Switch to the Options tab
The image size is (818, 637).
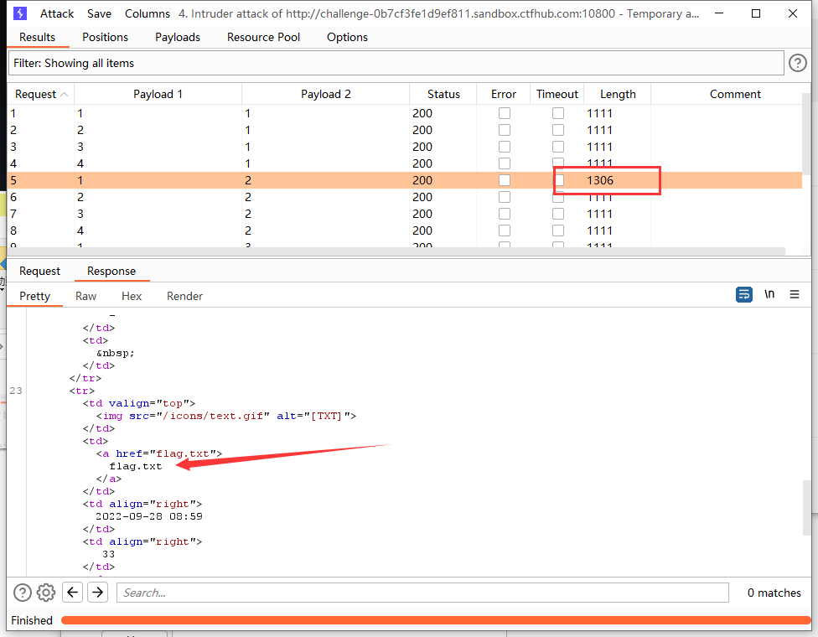coord(347,37)
